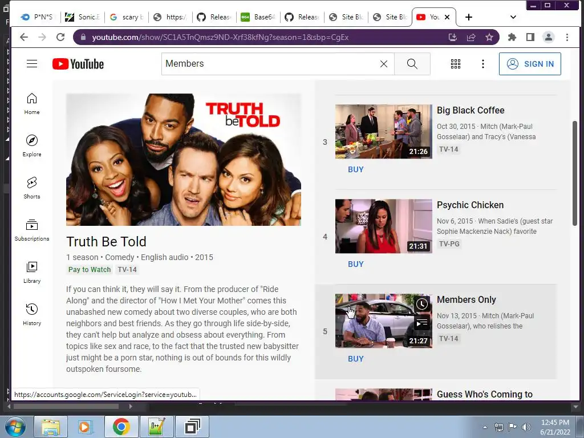Click the share page icon in address bar
584x438 pixels.
click(x=471, y=37)
